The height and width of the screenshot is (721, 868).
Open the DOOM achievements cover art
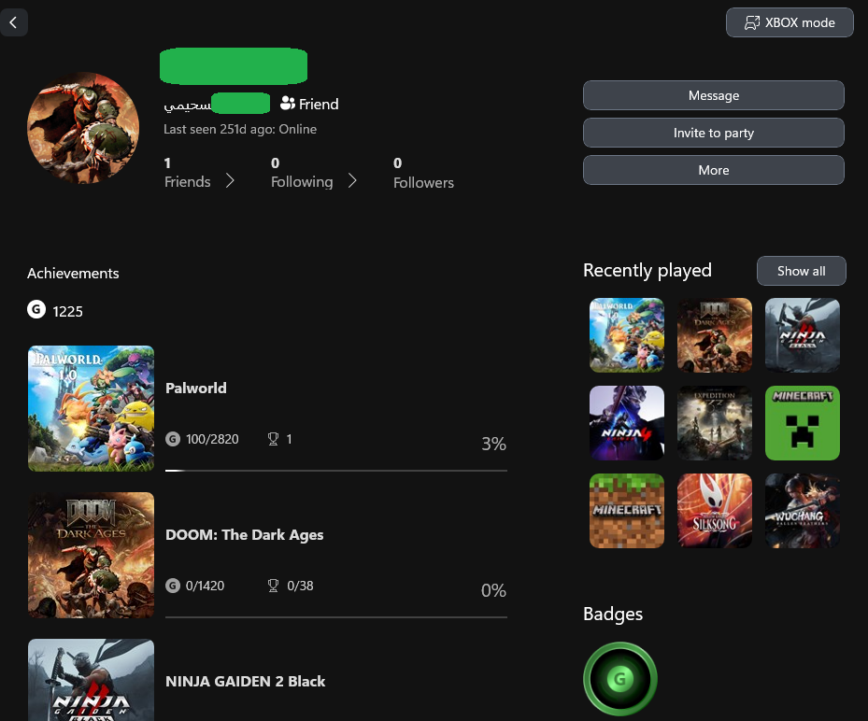click(92, 555)
